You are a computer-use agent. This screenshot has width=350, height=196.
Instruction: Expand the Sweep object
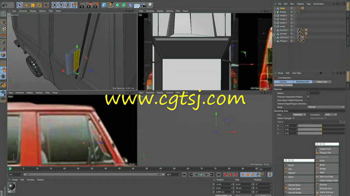point(275,12)
